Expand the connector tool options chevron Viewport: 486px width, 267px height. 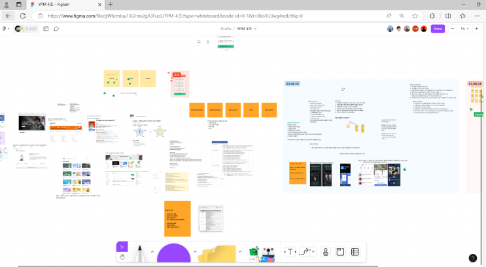click(313, 251)
